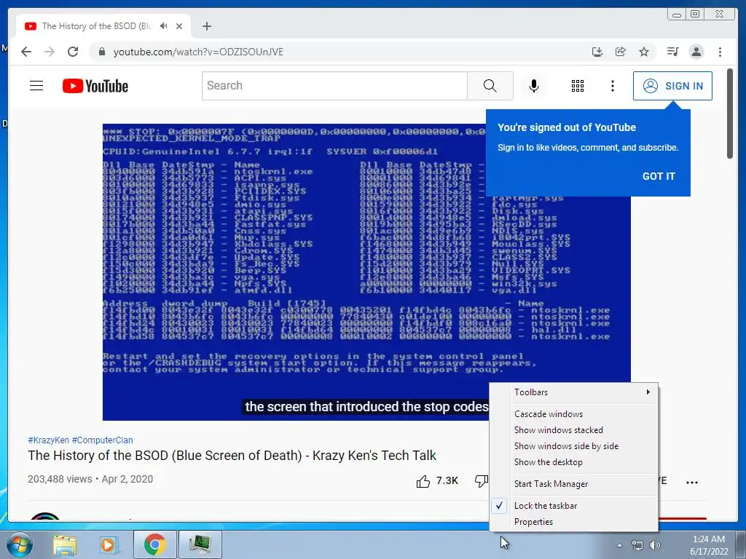The width and height of the screenshot is (746, 559).
Task: Expand the Toolbars submenu
Action: point(574,392)
